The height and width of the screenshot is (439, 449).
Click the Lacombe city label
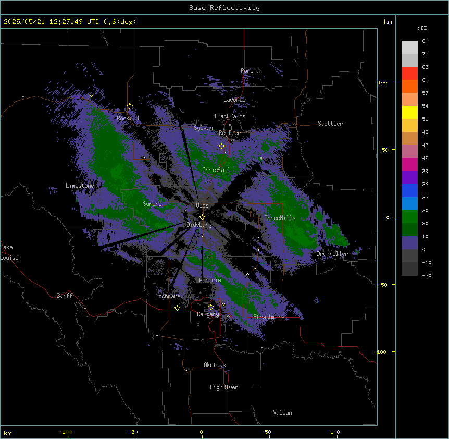pyautogui.click(x=234, y=100)
